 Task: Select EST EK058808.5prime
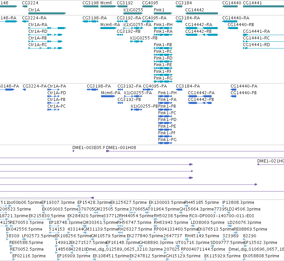(x=245, y=259)
